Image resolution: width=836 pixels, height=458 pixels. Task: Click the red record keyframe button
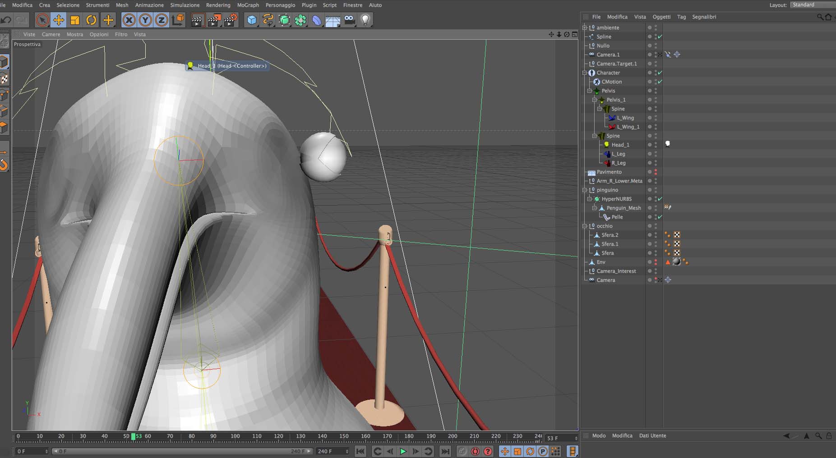pos(475,451)
